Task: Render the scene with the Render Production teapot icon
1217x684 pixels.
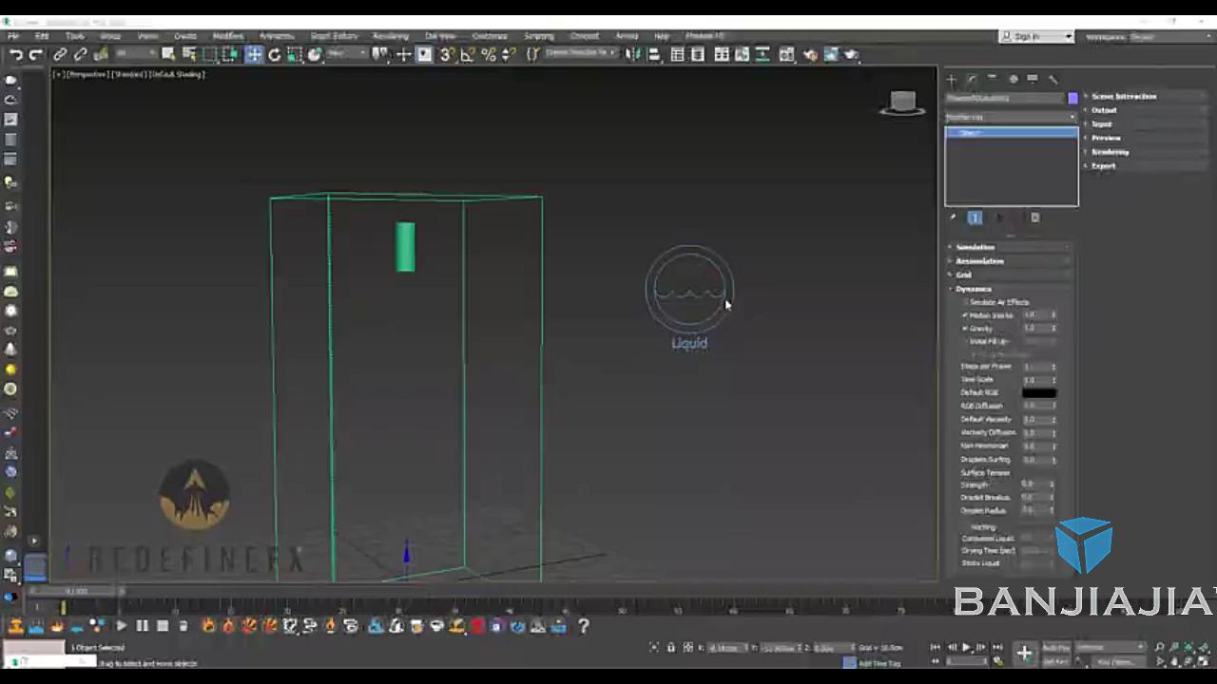Action: 851,54
